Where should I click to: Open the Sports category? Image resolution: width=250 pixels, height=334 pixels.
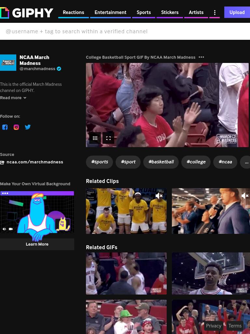click(144, 12)
